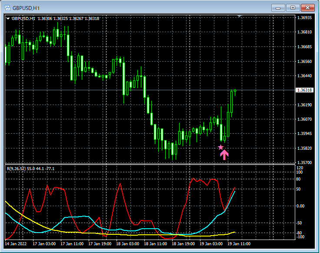Click the 1.36935 price scale label

304,18
